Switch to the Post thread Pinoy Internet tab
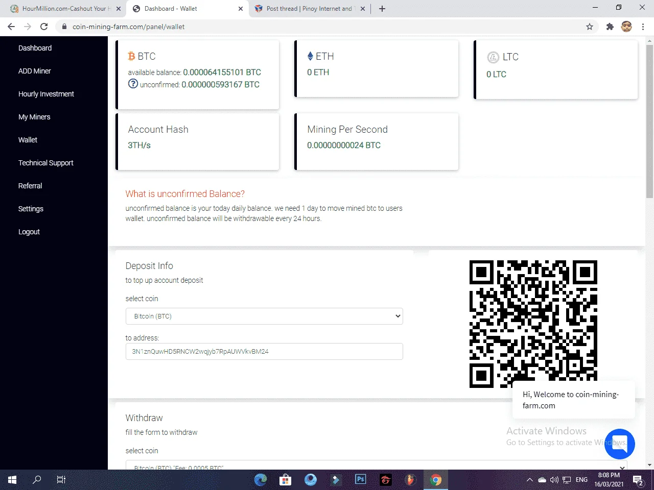The image size is (654, 490). coord(310,9)
